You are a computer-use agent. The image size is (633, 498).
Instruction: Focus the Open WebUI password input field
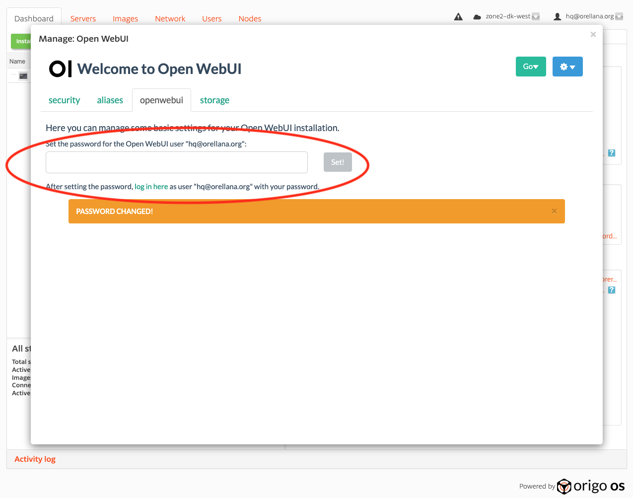point(177,162)
